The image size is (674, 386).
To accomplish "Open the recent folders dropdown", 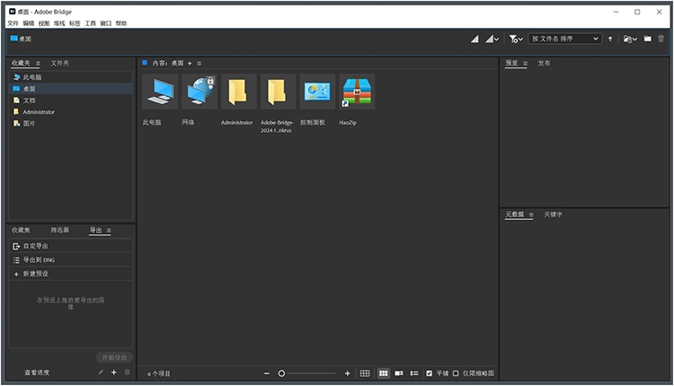I will [x=630, y=39].
